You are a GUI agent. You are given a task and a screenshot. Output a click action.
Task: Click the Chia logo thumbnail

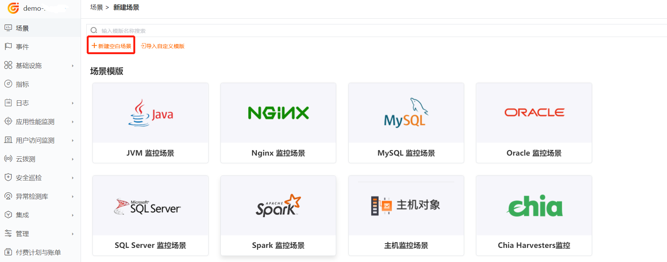coord(534,206)
